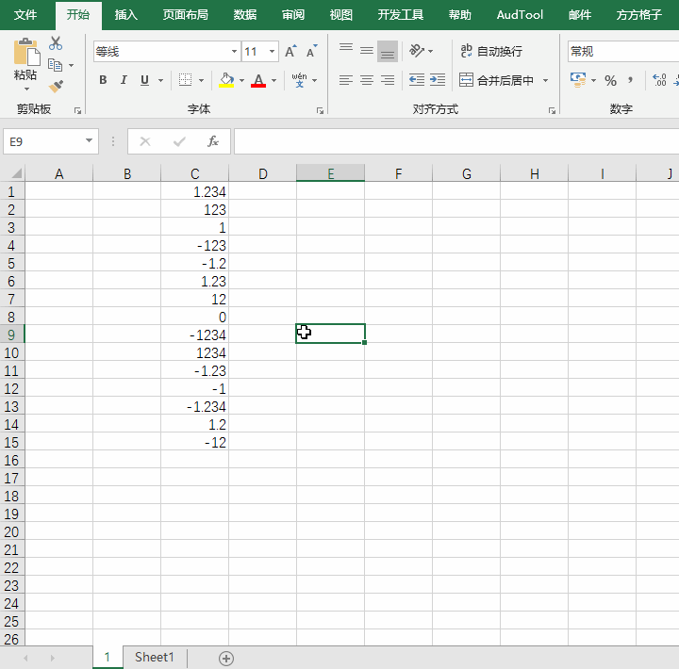
Task: Apply red font color A
Action: click(x=258, y=80)
